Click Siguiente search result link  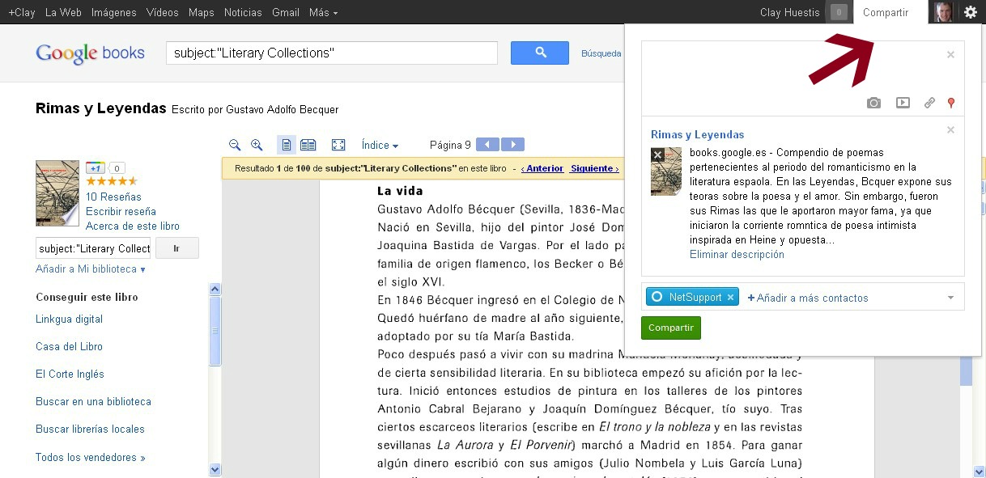[x=594, y=168]
